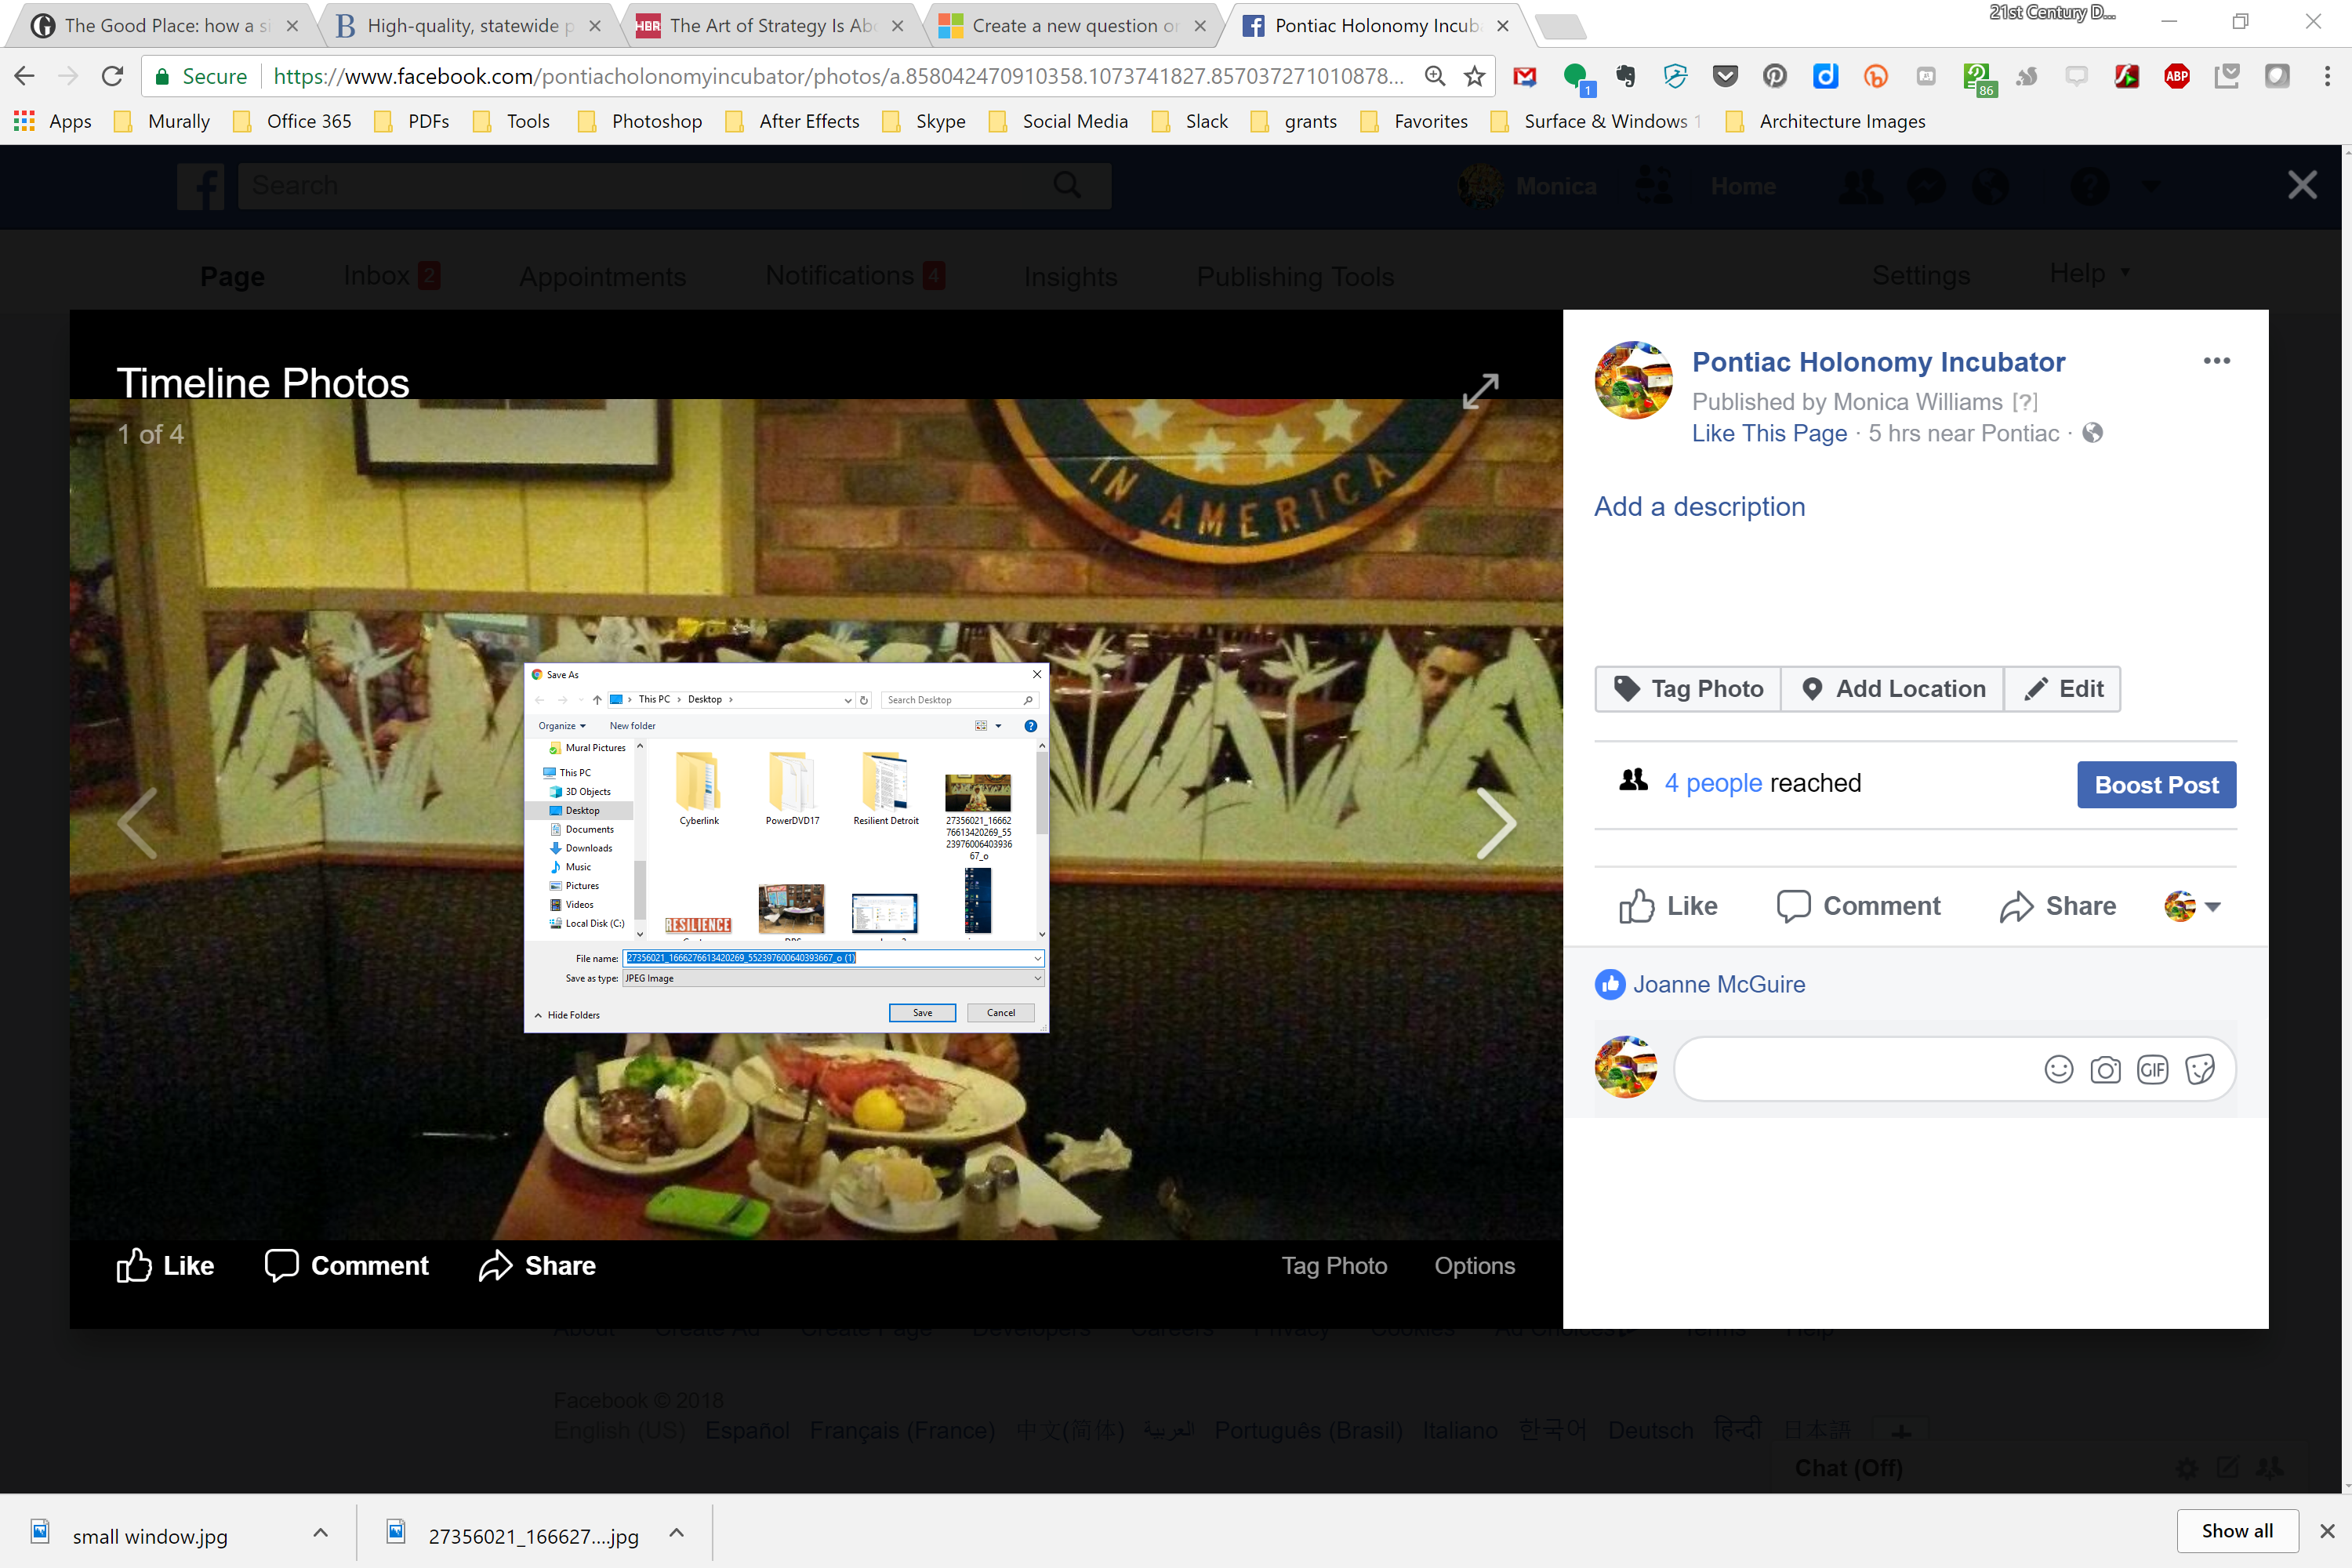
Task: Click the Acrobat PDF extension icon
Action: coord(2126,76)
